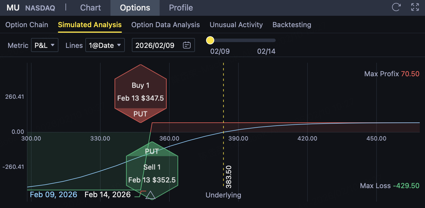Select the Sell 1 Feb 13 $352.5 PUT hexagon
The image size is (425, 208).
pyautogui.click(x=152, y=173)
